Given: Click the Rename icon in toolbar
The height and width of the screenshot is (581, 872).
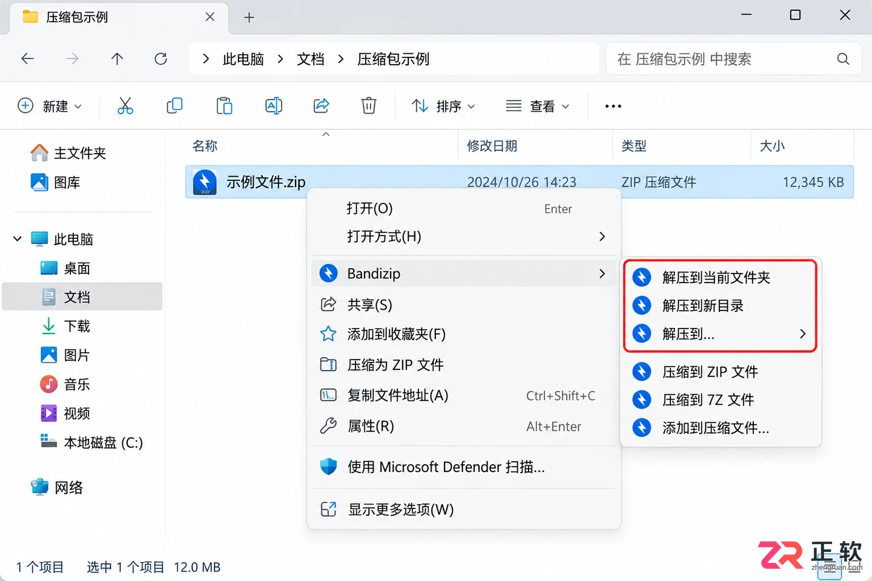Looking at the screenshot, I should [x=274, y=106].
